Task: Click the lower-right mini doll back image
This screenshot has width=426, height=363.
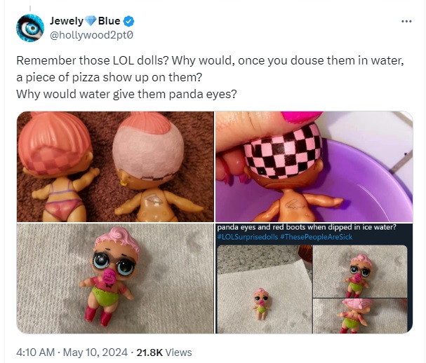Action: tap(360, 316)
